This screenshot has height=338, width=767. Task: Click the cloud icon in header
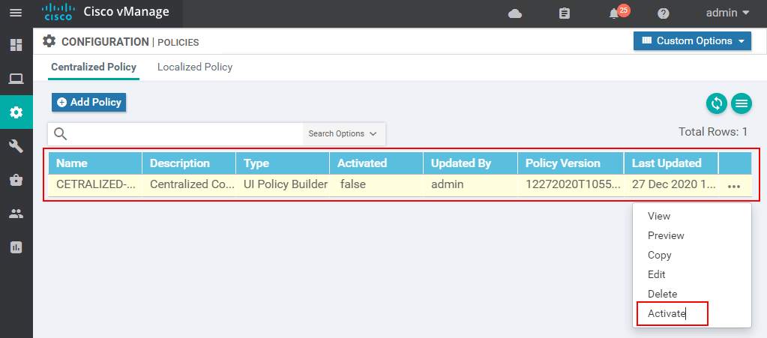pyautogui.click(x=515, y=13)
